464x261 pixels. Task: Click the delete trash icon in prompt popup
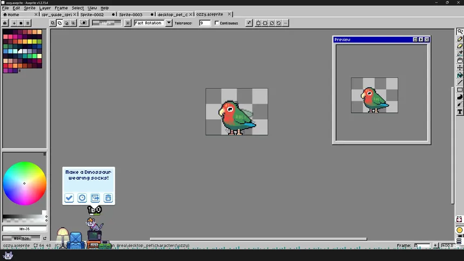(108, 198)
